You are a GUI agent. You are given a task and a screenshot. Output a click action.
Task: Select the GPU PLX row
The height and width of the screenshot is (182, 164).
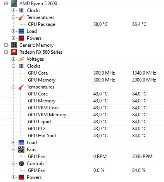point(82,129)
